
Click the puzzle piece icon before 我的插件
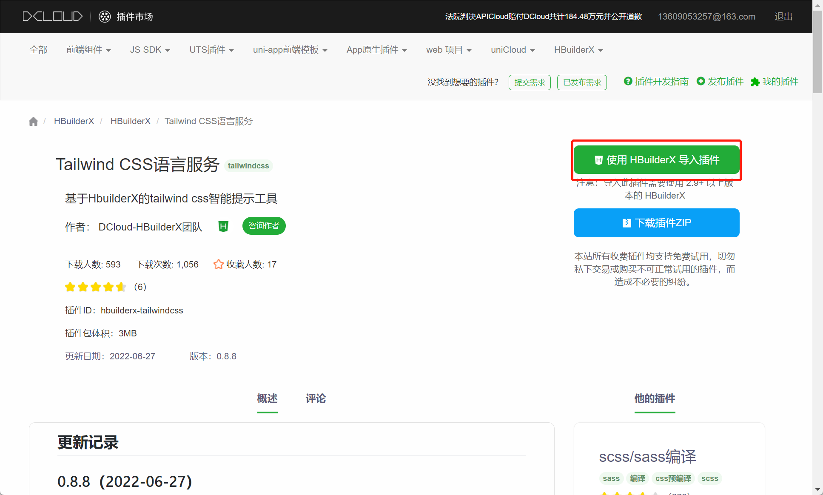click(755, 82)
